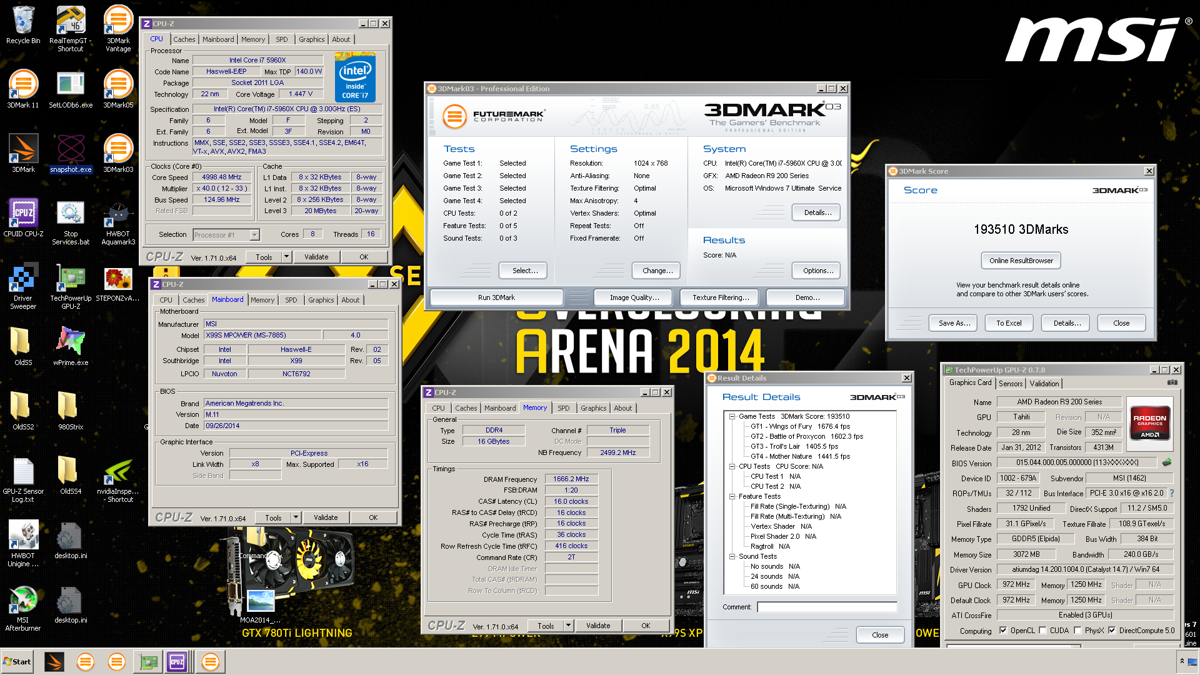Select the snapshot.exe desktop icon
The width and height of the screenshot is (1200, 675).
coord(71,153)
